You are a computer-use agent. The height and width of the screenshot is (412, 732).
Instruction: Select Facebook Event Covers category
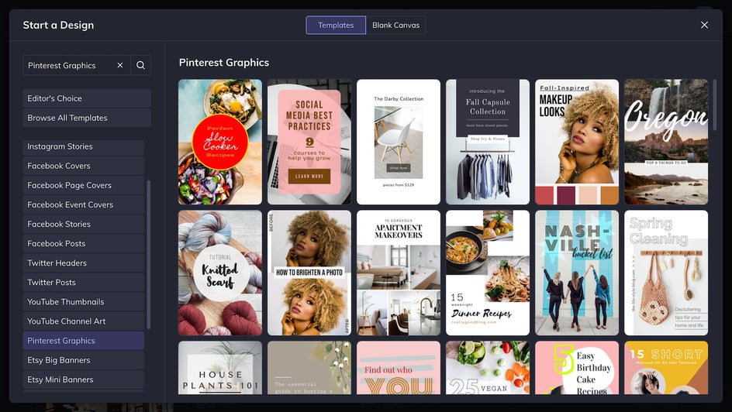pos(84,204)
